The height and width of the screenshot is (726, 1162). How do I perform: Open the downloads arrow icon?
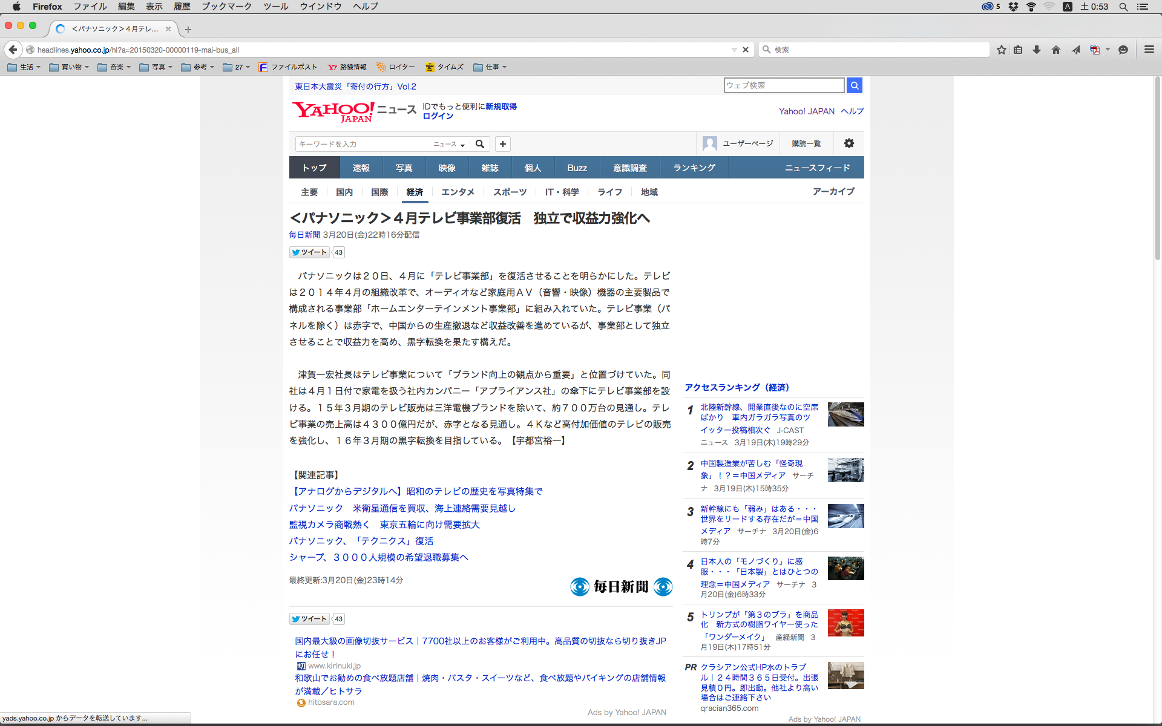click(1037, 50)
